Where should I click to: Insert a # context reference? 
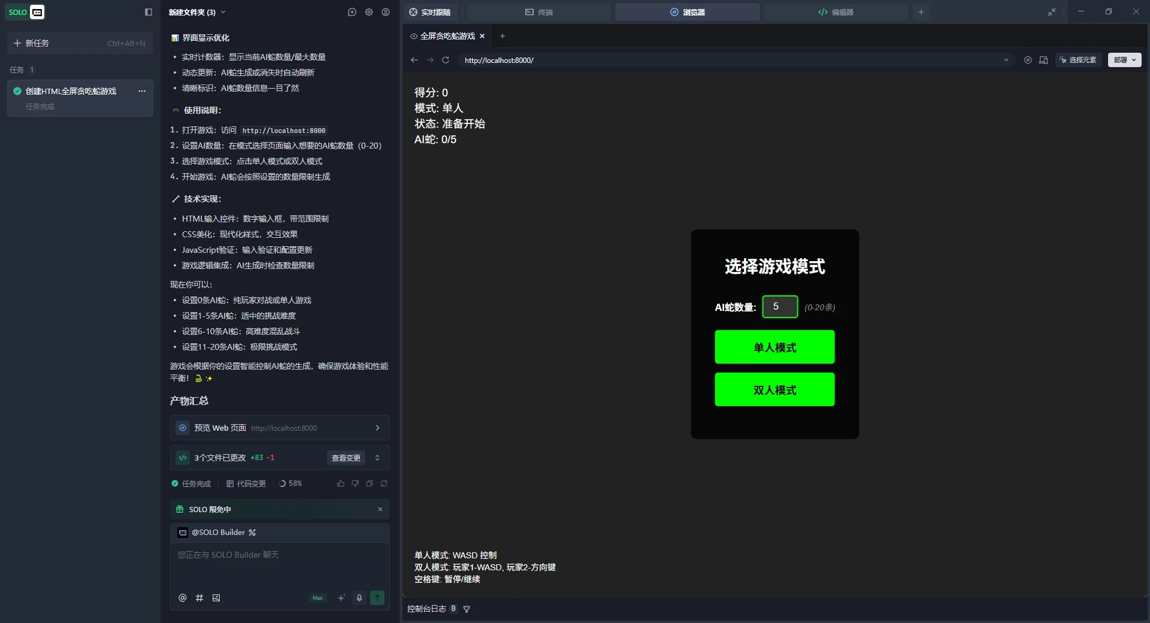[199, 598]
